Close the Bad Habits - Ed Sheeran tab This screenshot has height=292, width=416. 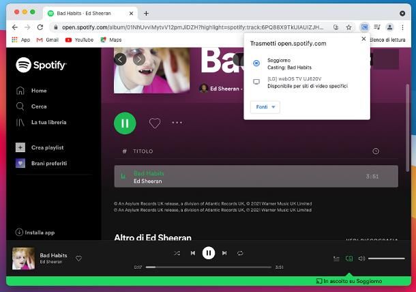point(131,13)
